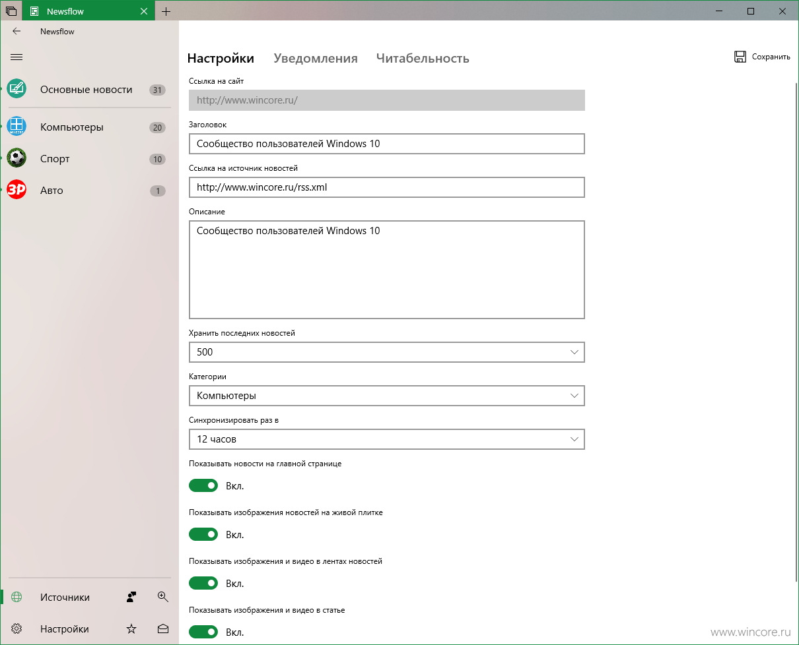Open the Основные новости category
Viewport: 799px width, 645px height.
pyautogui.click(x=89, y=90)
